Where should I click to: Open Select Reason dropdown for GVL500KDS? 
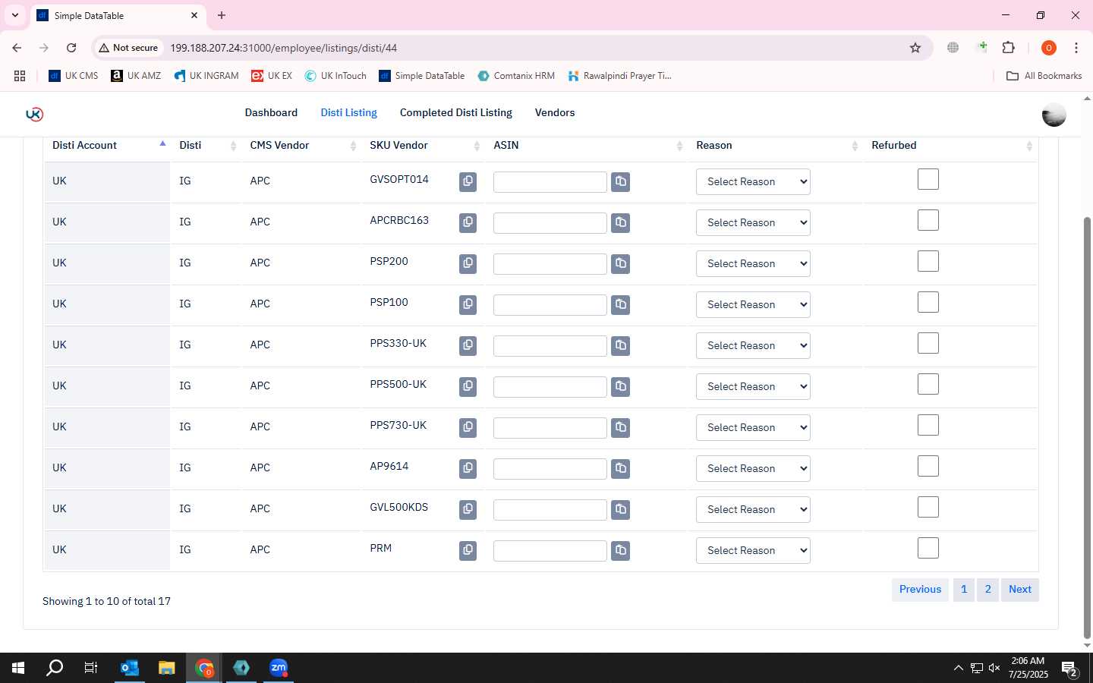point(753,509)
